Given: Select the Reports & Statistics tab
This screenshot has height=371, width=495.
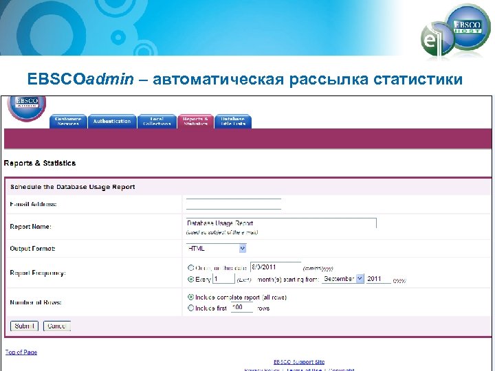Looking at the screenshot, I should click(x=195, y=122).
